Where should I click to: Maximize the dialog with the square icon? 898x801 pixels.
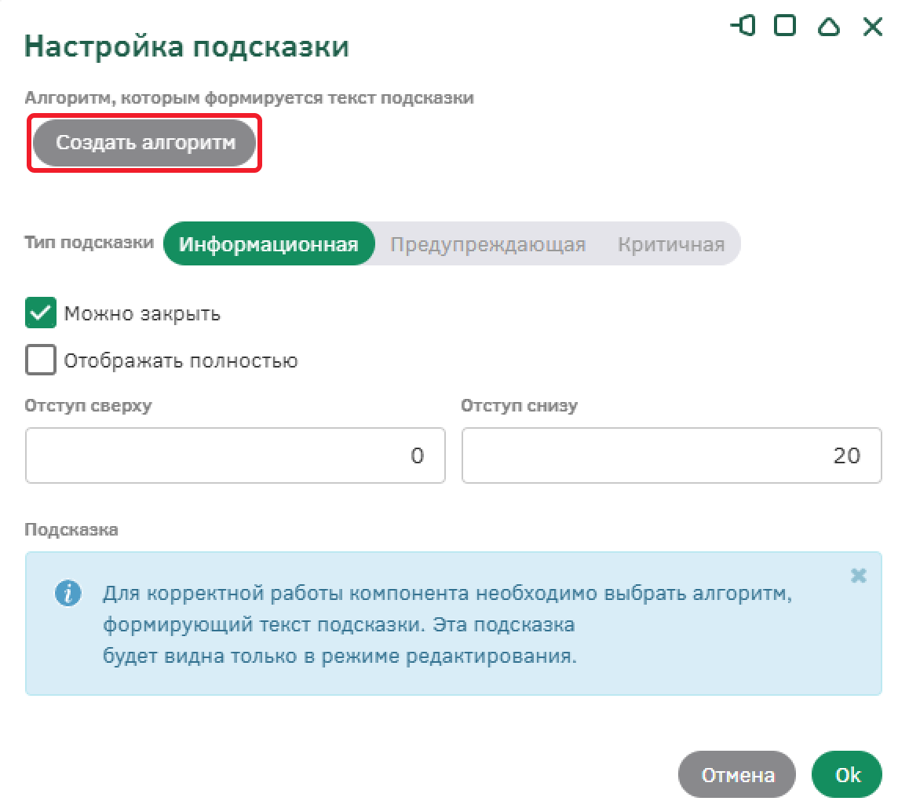[x=785, y=26]
